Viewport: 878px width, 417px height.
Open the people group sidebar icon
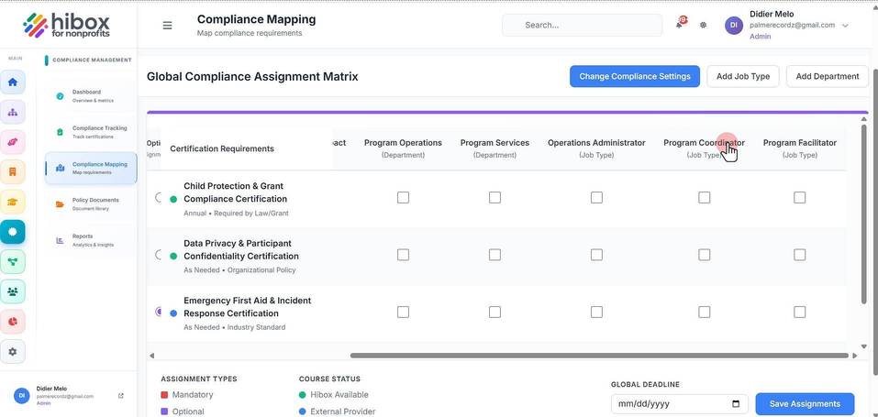13,291
